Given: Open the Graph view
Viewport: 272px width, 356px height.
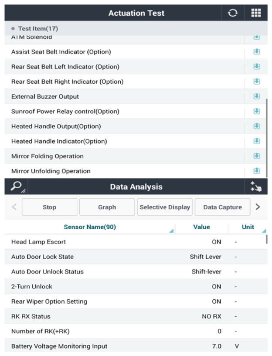Looking at the screenshot, I should coord(107,207).
